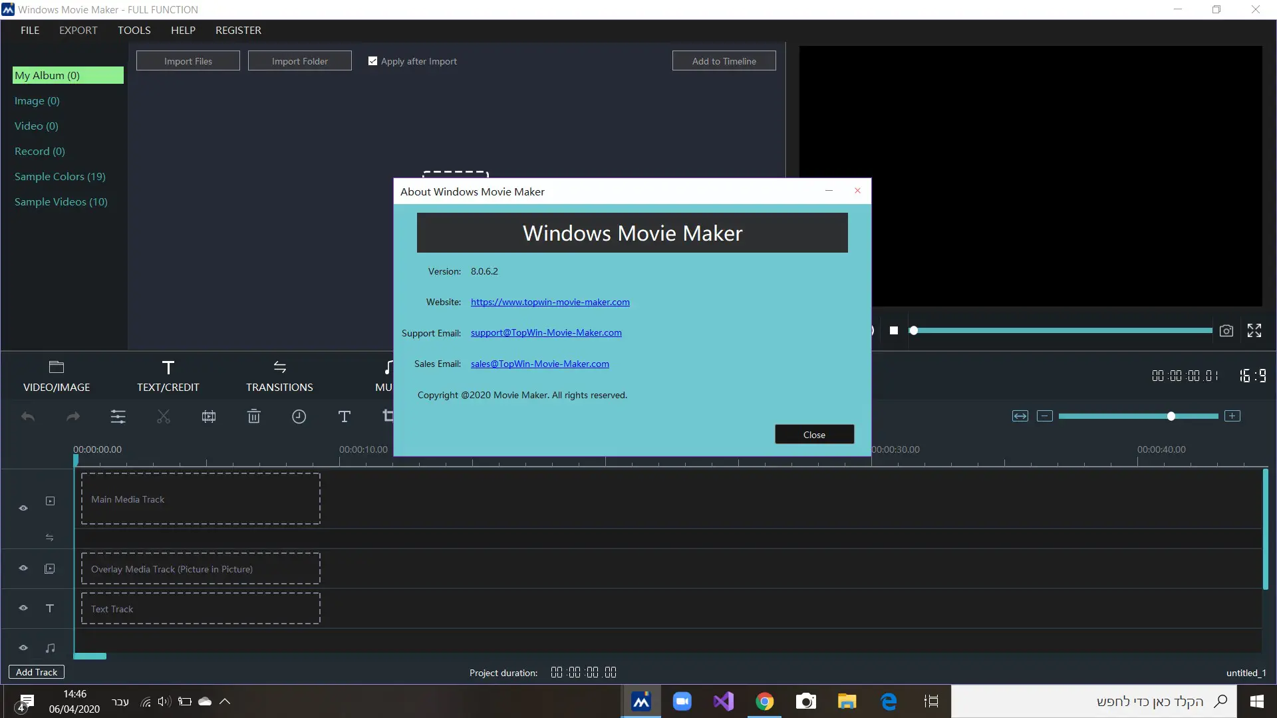Image resolution: width=1277 pixels, height=718 pixels.
Task: Select Sample Videos (10) category
Action: point(61,201)
